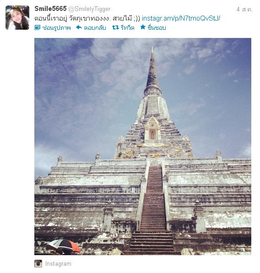Reply using the ตอบกลับ link
Image resolution: width=260 pixels, height=273 pixels.
(x=95, y=27)
